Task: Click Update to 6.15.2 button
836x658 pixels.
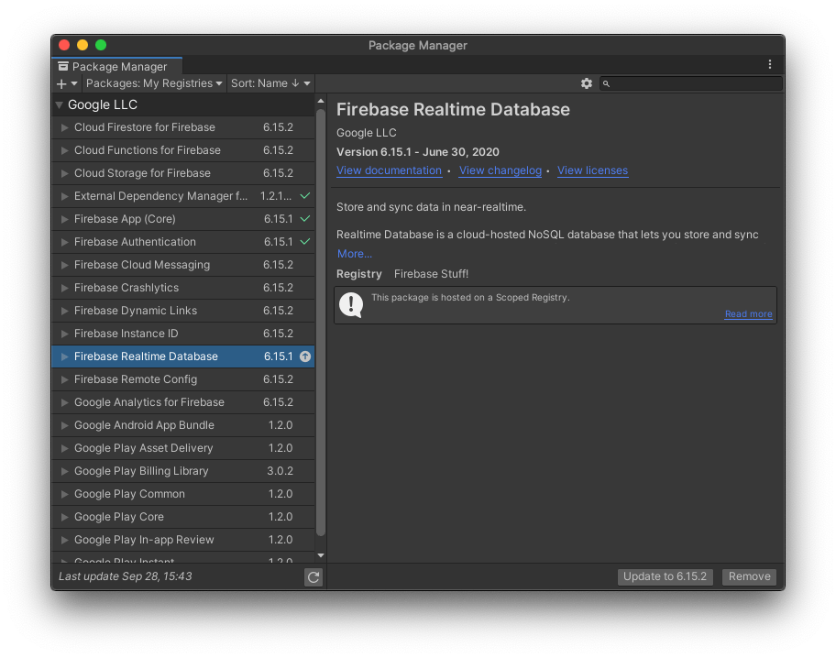Action: (x=665, y=577)
